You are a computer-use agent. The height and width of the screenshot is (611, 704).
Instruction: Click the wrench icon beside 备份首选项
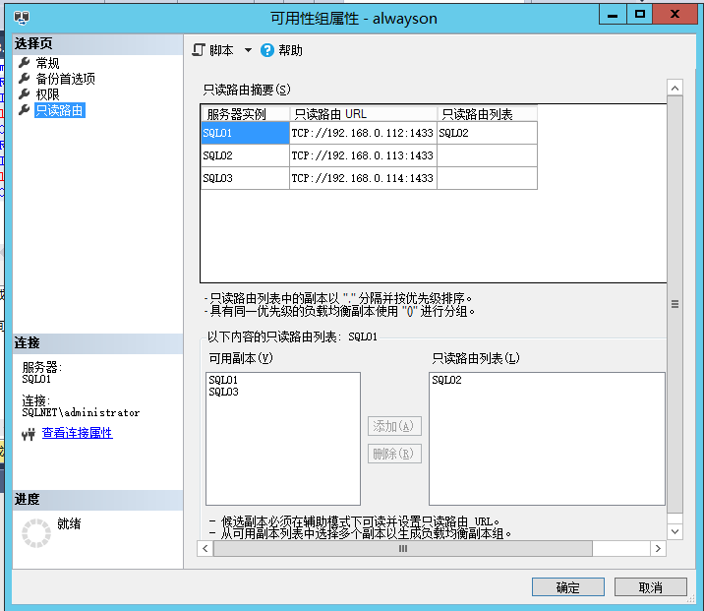point(25,78)
